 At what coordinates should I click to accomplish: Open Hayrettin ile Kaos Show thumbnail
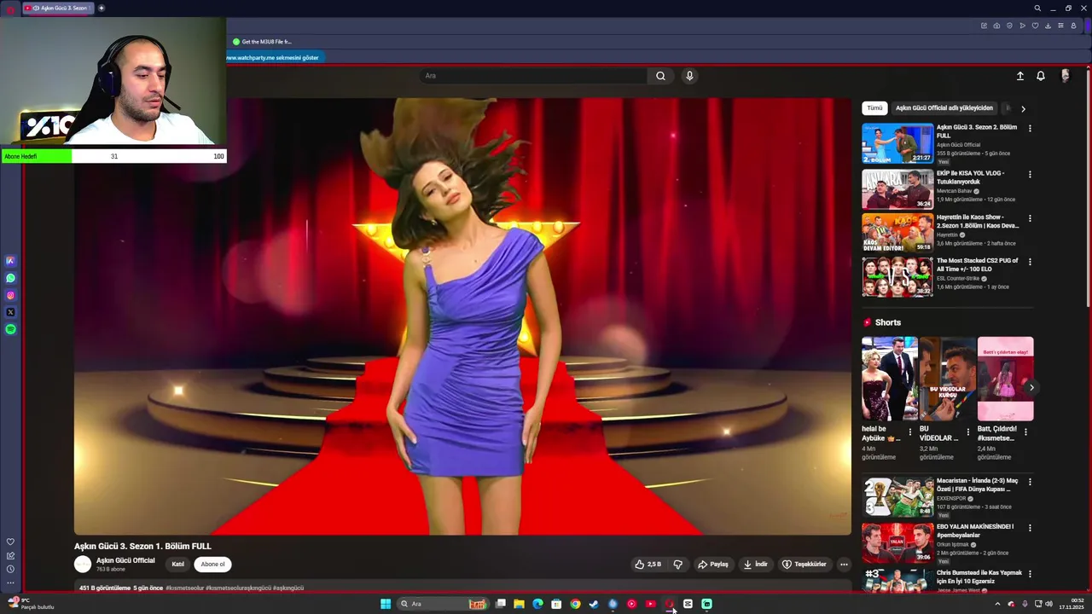897,233
